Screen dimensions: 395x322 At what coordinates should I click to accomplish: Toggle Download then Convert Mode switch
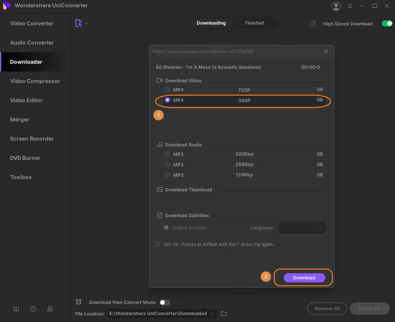coord(165,302)
